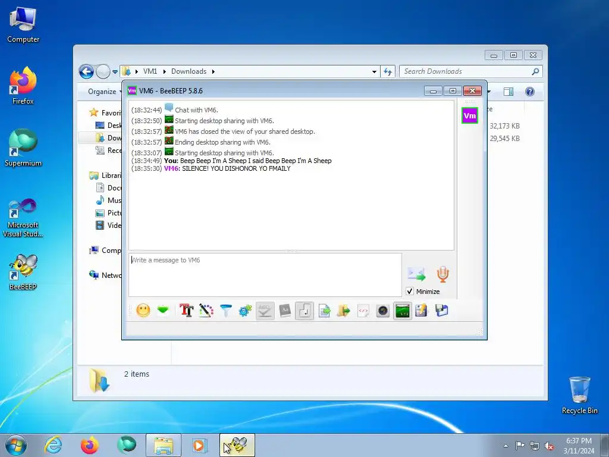Screen dimensions: 609x457
Task: Open the Windows Start menu
Action: [16, 445]
